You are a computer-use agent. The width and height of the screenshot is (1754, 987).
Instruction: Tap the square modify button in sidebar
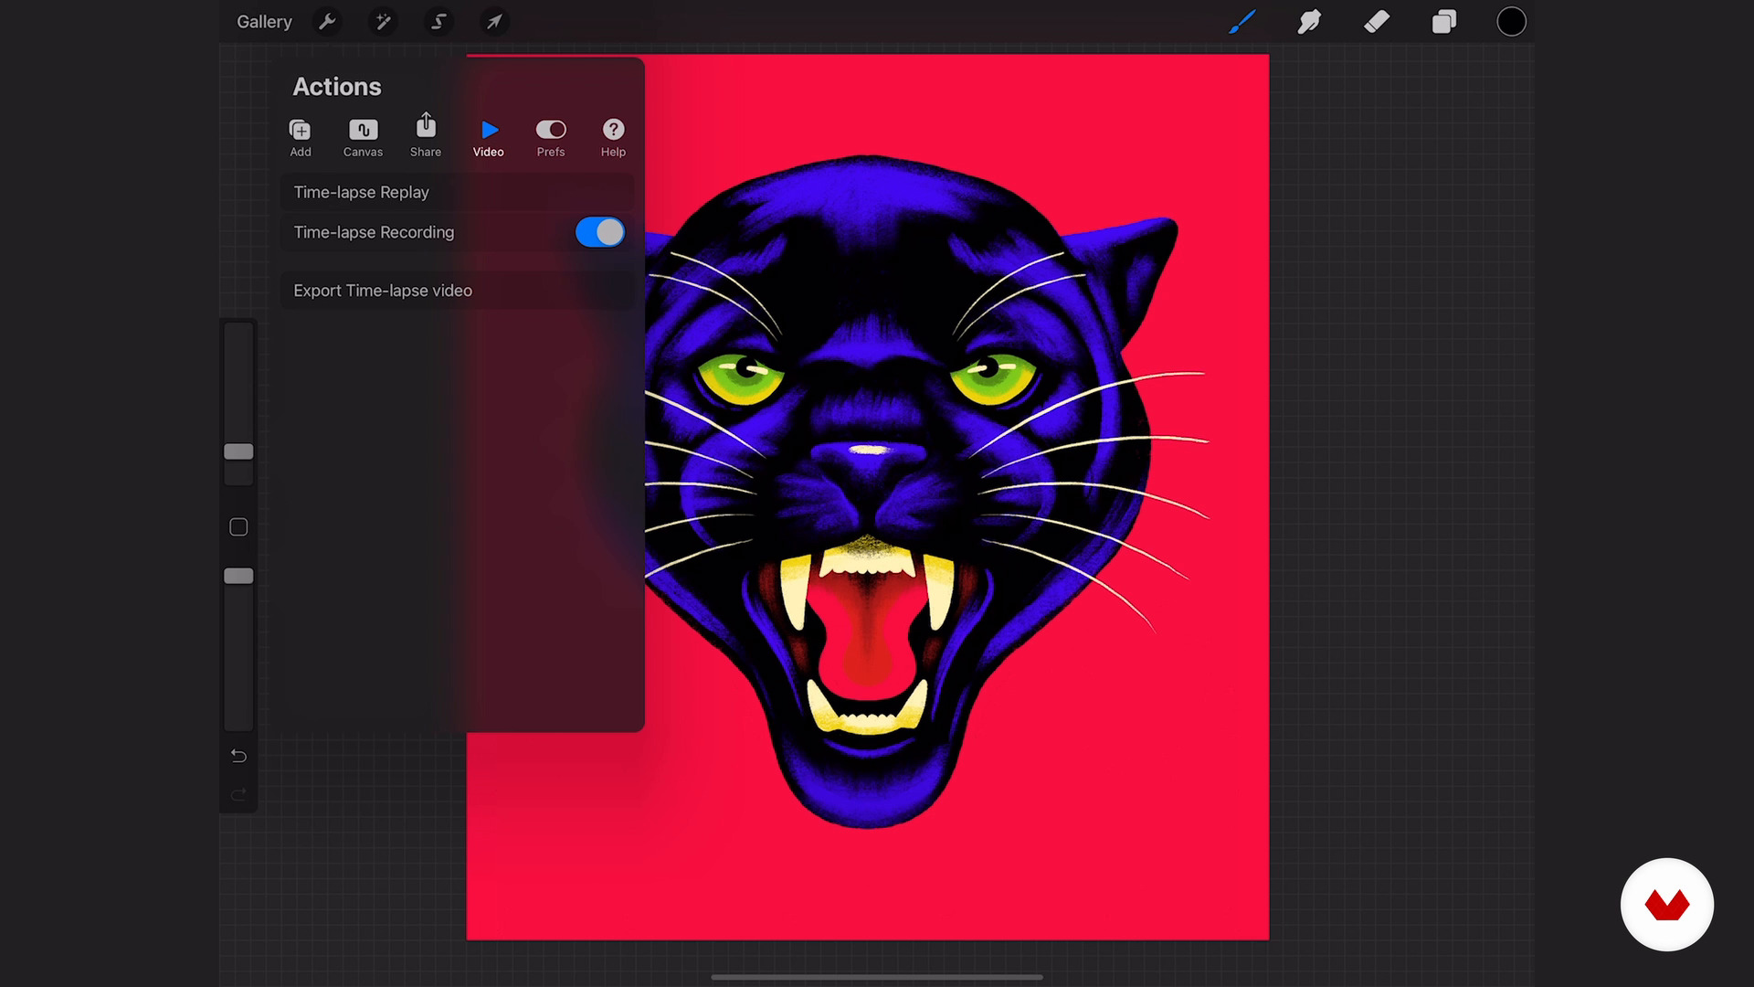(x=238, y=527)
